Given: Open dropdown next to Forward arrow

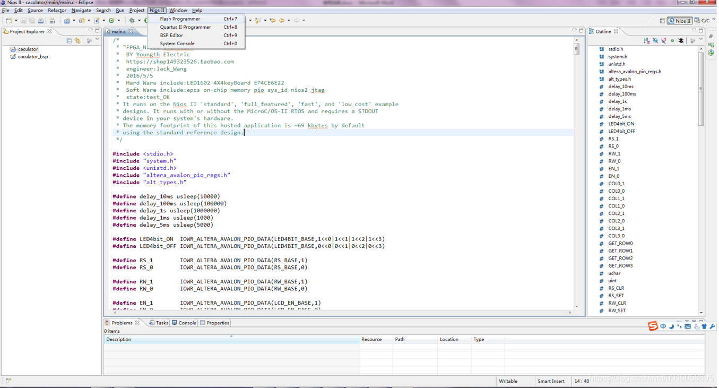Looking at the screenshot, I should (304, 21).
